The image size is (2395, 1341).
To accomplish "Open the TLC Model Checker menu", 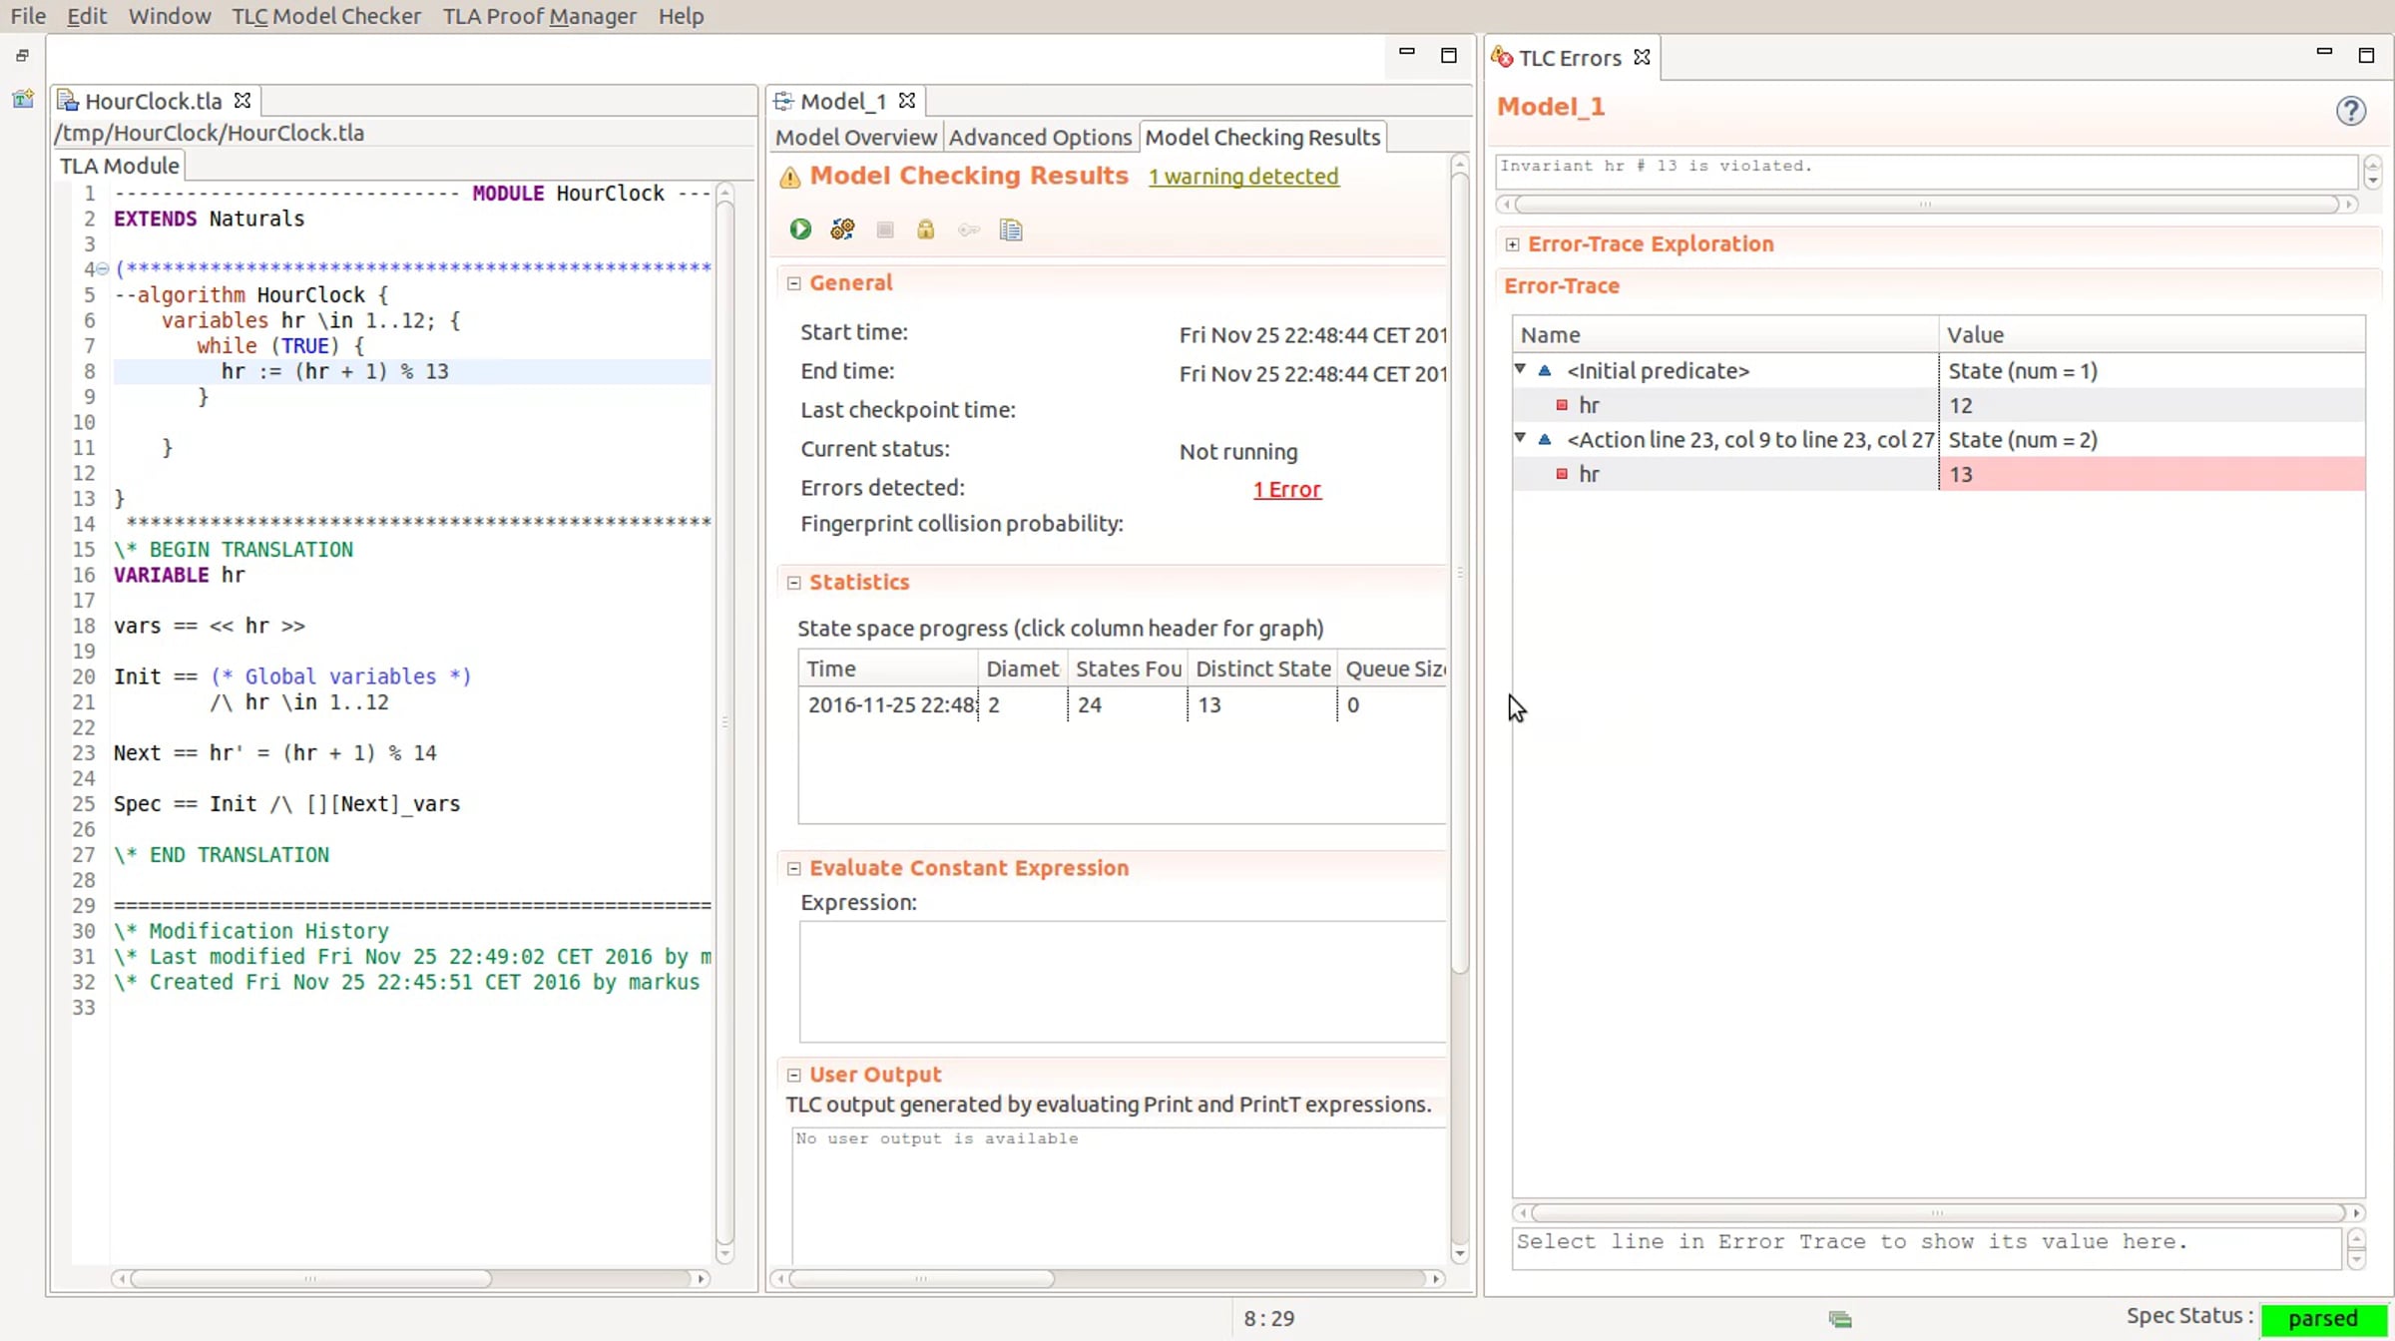I will (x=326, y=16).
